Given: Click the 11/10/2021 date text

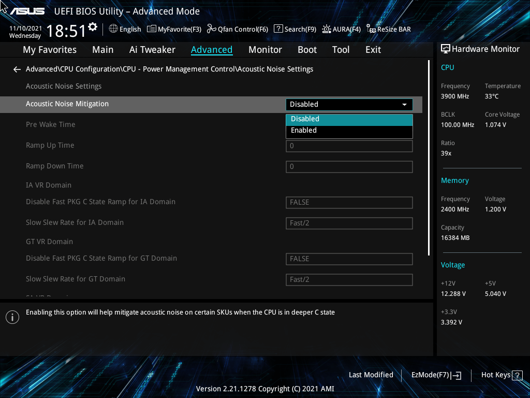Looking at the screenshot, I should [x=25, y=29].
